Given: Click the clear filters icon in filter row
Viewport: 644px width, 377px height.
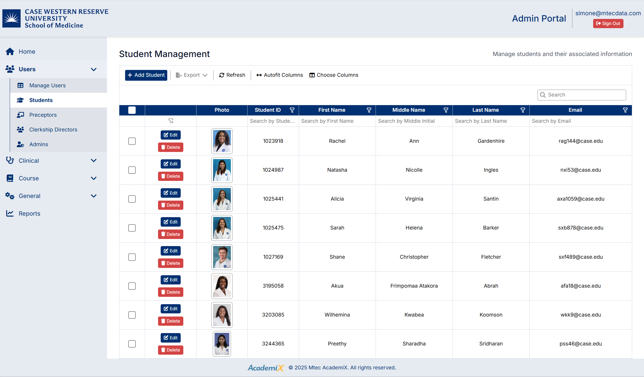Looking at the screenshot, I should point(171,121).
